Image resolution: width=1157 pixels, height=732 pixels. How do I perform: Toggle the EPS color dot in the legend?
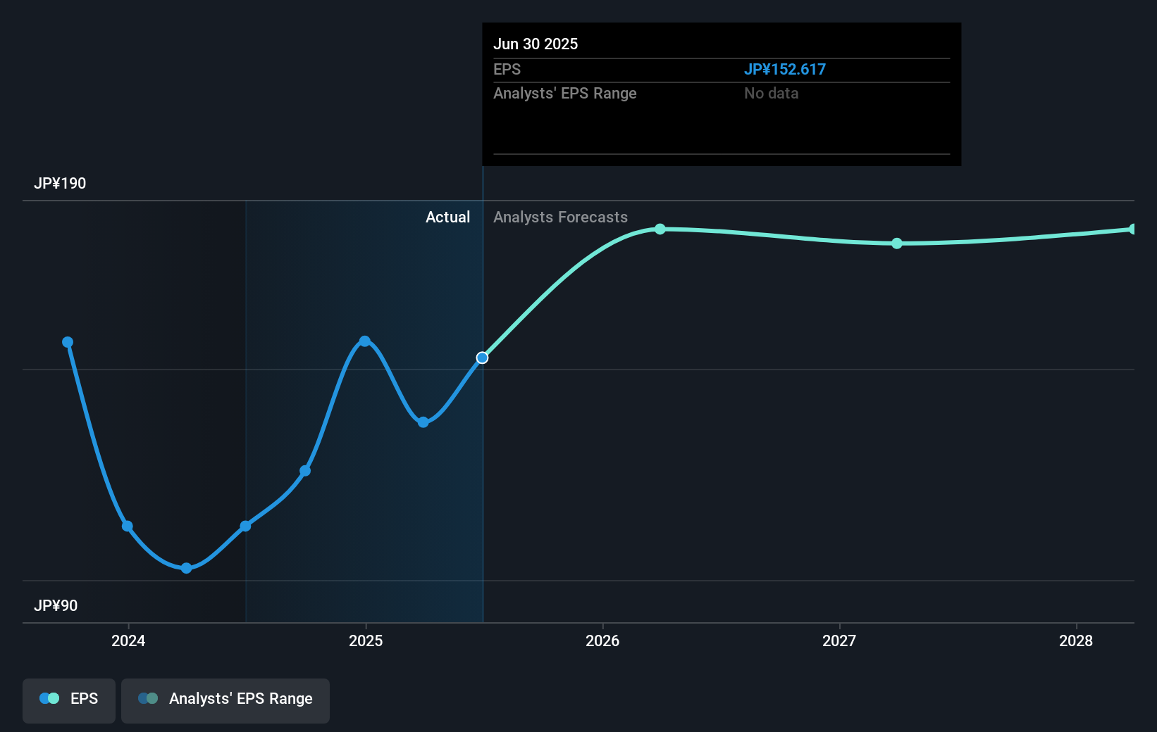(x=48, y=698)
